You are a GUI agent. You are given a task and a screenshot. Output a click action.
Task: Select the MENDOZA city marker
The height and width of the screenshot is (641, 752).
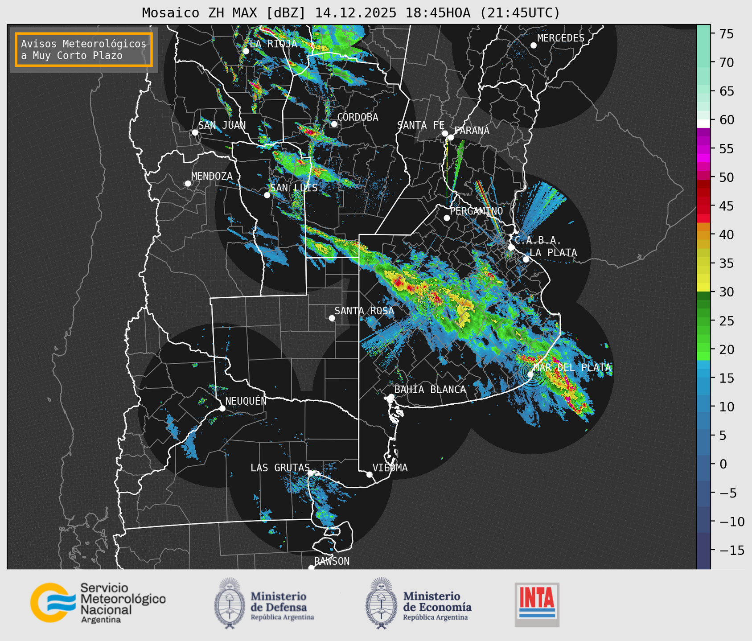tap(188, 184)
